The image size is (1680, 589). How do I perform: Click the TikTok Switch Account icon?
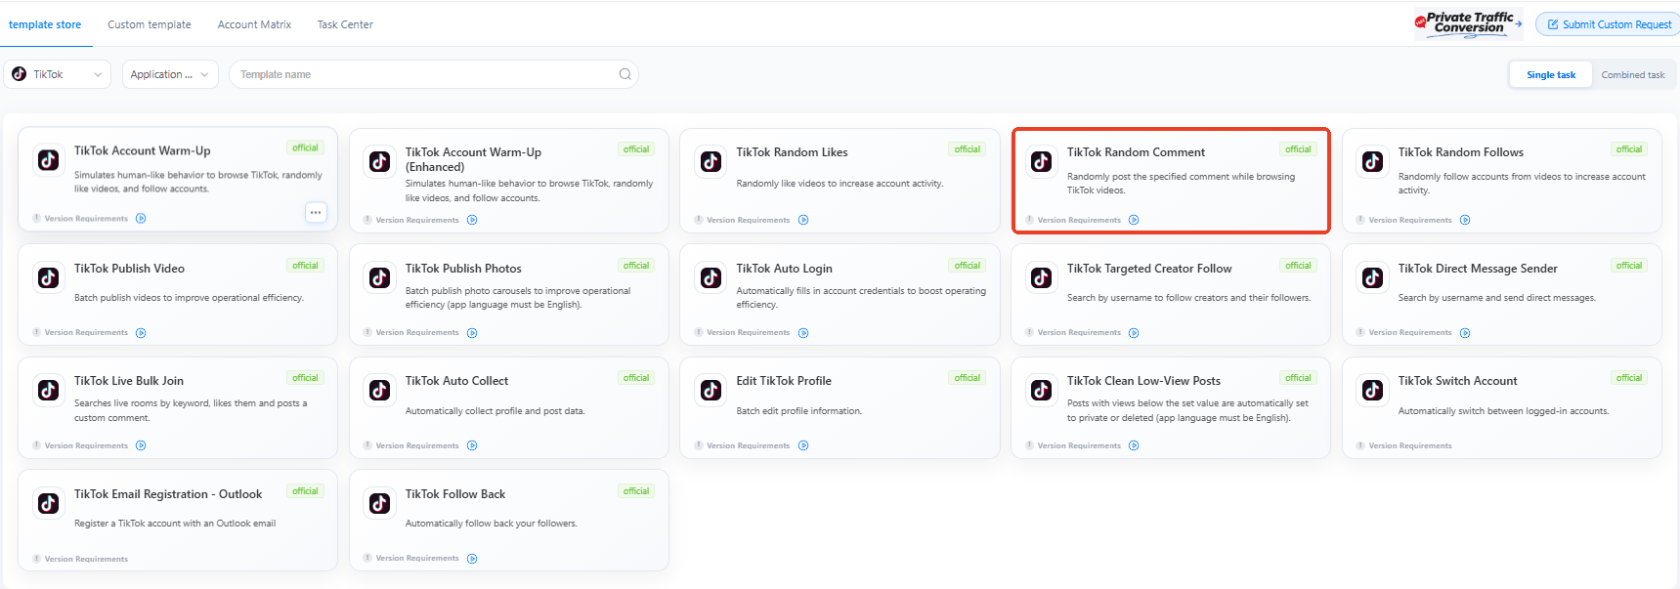[1372, 390]
